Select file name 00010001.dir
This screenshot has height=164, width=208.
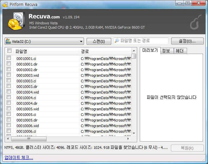click(x=27, y=64)
